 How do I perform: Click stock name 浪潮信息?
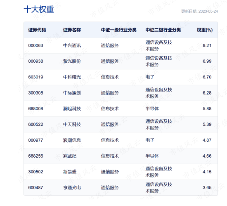(x=72, y=140)
